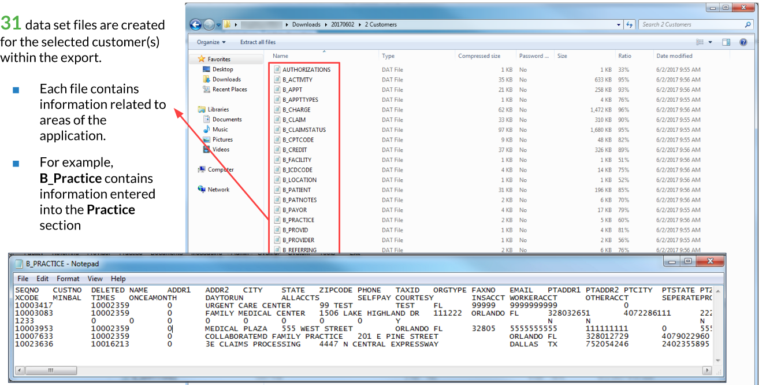Open Notepad View menu
766x385 pixels.
tap(95, 279)
